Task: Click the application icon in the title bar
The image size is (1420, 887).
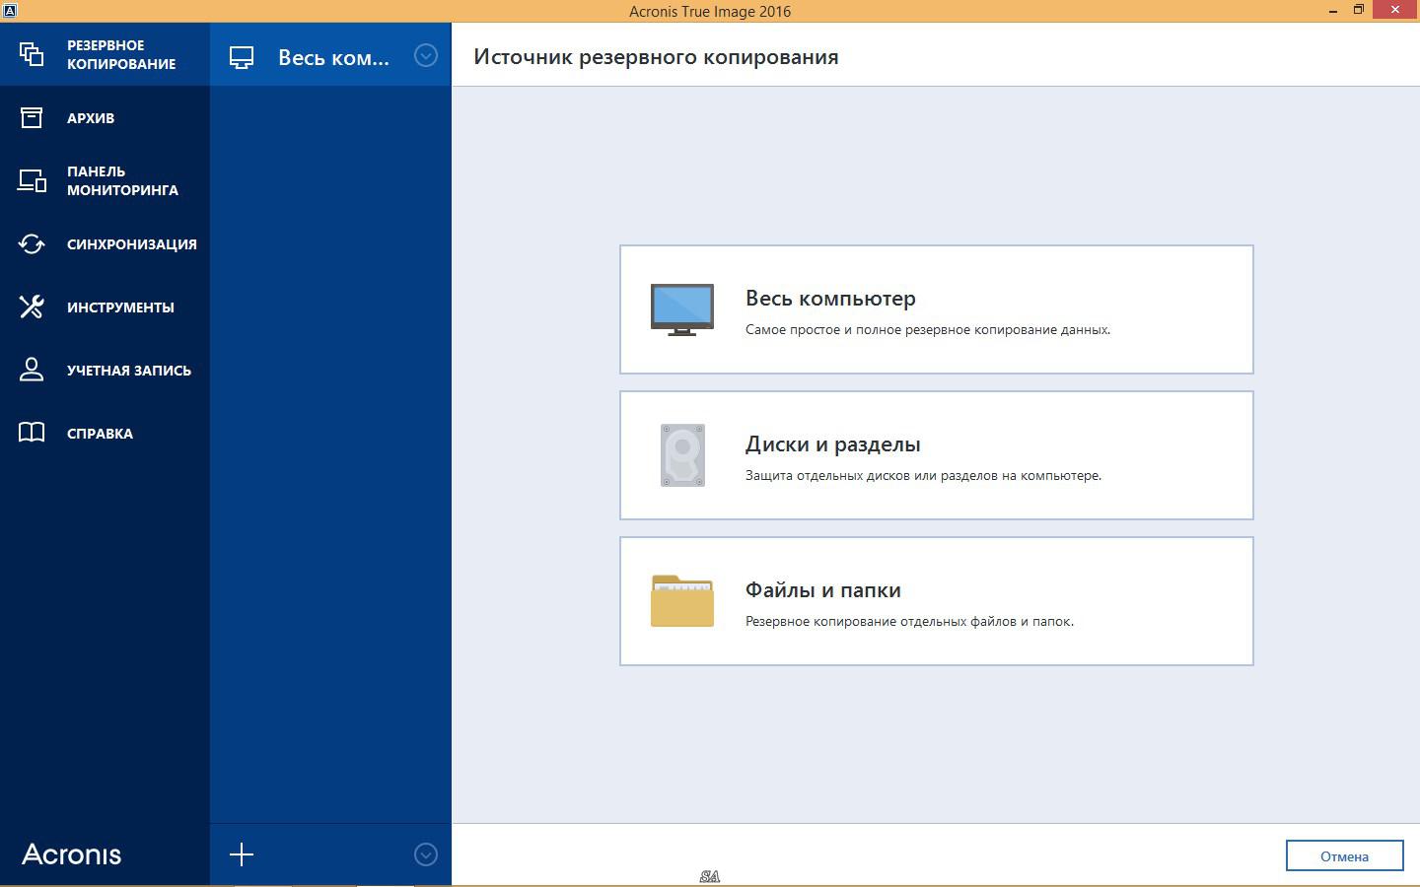Action: coord(9,10)
